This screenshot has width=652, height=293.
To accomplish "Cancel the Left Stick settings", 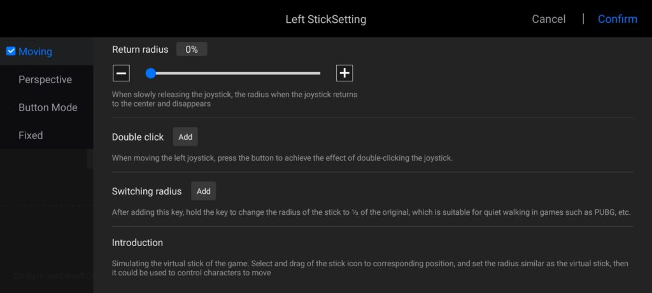I will (548, 19).
